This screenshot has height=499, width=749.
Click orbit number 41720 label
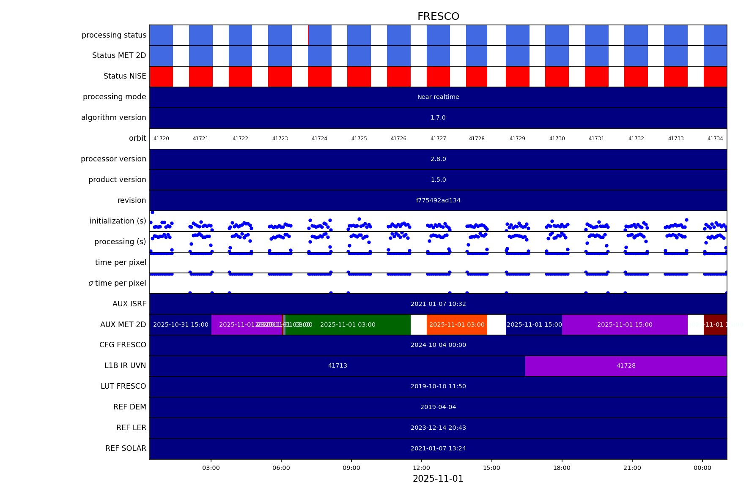tap(161, 139)
